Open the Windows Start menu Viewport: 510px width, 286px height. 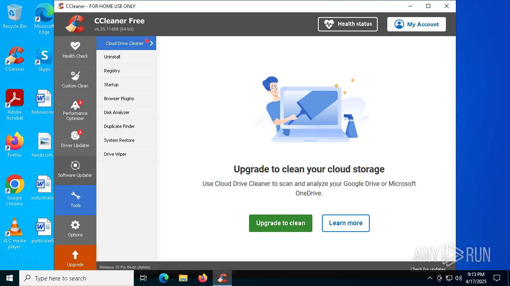pos(10,278)
